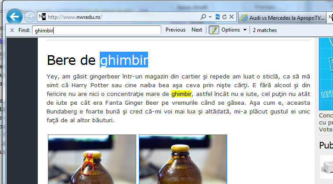The width and height of the screenshot is (333, 184).
Task: Toggle the highlight all matches marker button
Action: click(x=214, y=30)
